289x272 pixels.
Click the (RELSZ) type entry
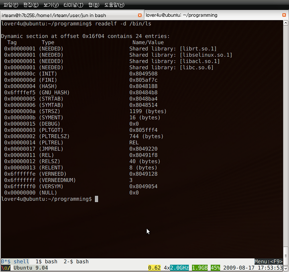(x=50, y=162)
